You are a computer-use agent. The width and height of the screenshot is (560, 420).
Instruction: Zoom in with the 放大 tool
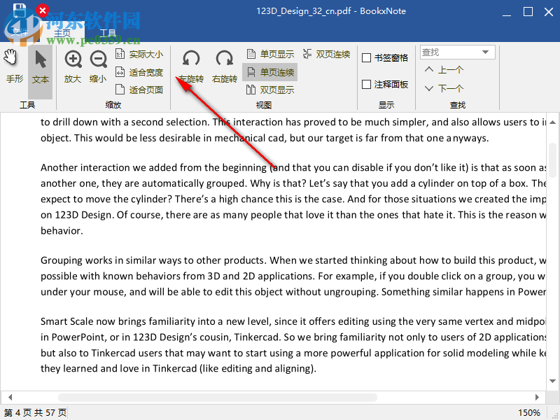coord(72,67)
